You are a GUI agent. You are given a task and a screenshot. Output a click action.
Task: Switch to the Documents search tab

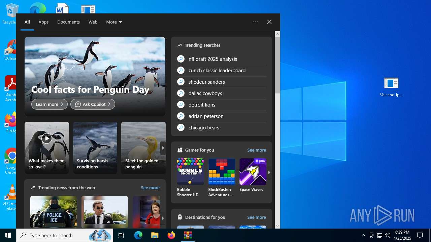click(x=68, y=22)
